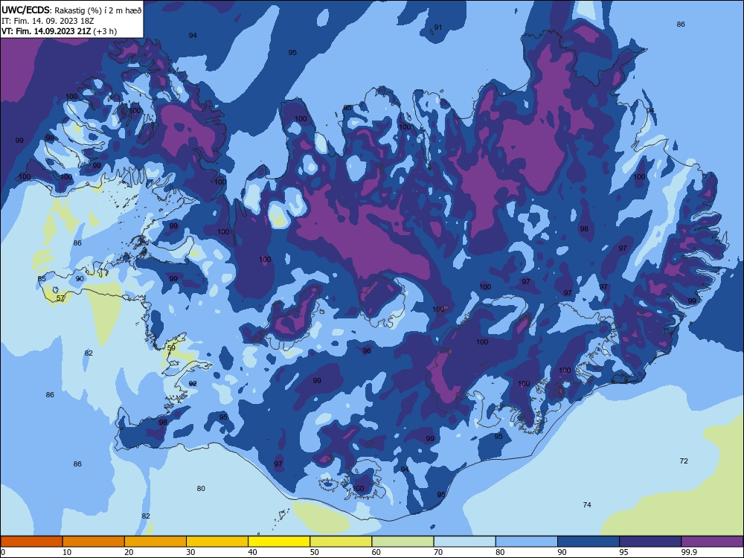
Task: Click the '70' legend tick label
Action: (x=438, y=552)
